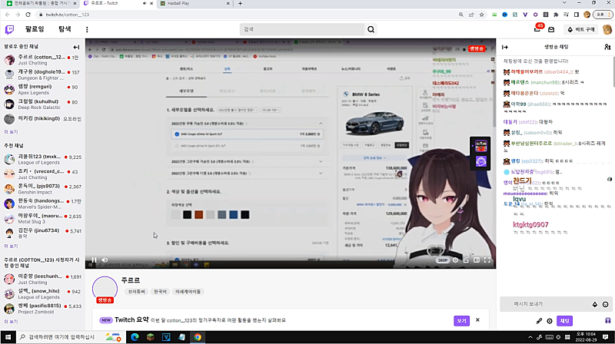Click the 비트 구매 buy bits button
Screen dimensions: 615x344
[581, 29]
